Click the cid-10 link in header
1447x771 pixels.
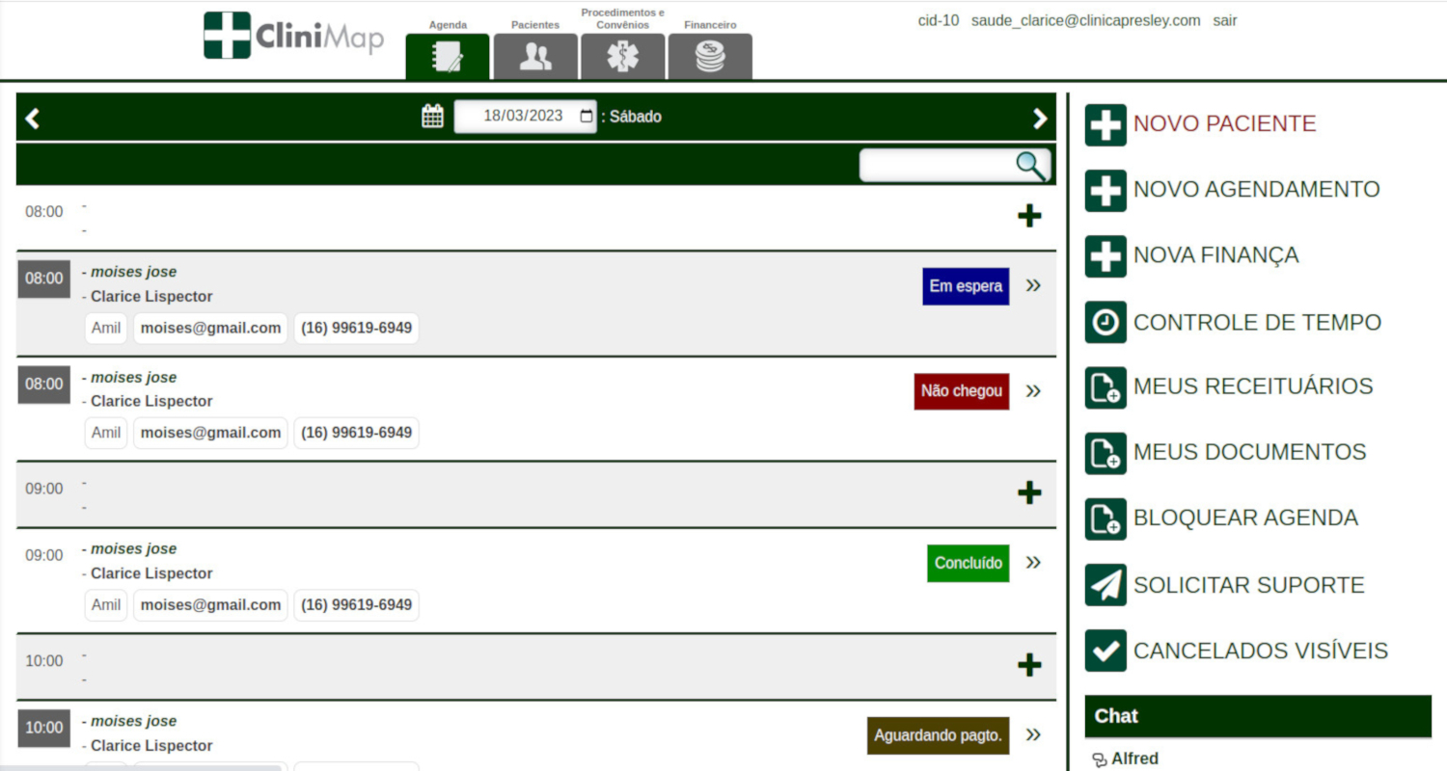939,20
